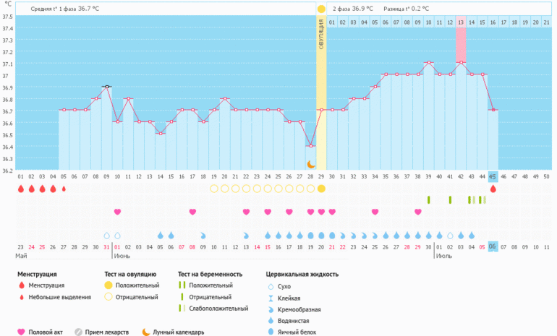
Task: Click the Половой акт legend heart icon
Action: click(x=21, y=332)
